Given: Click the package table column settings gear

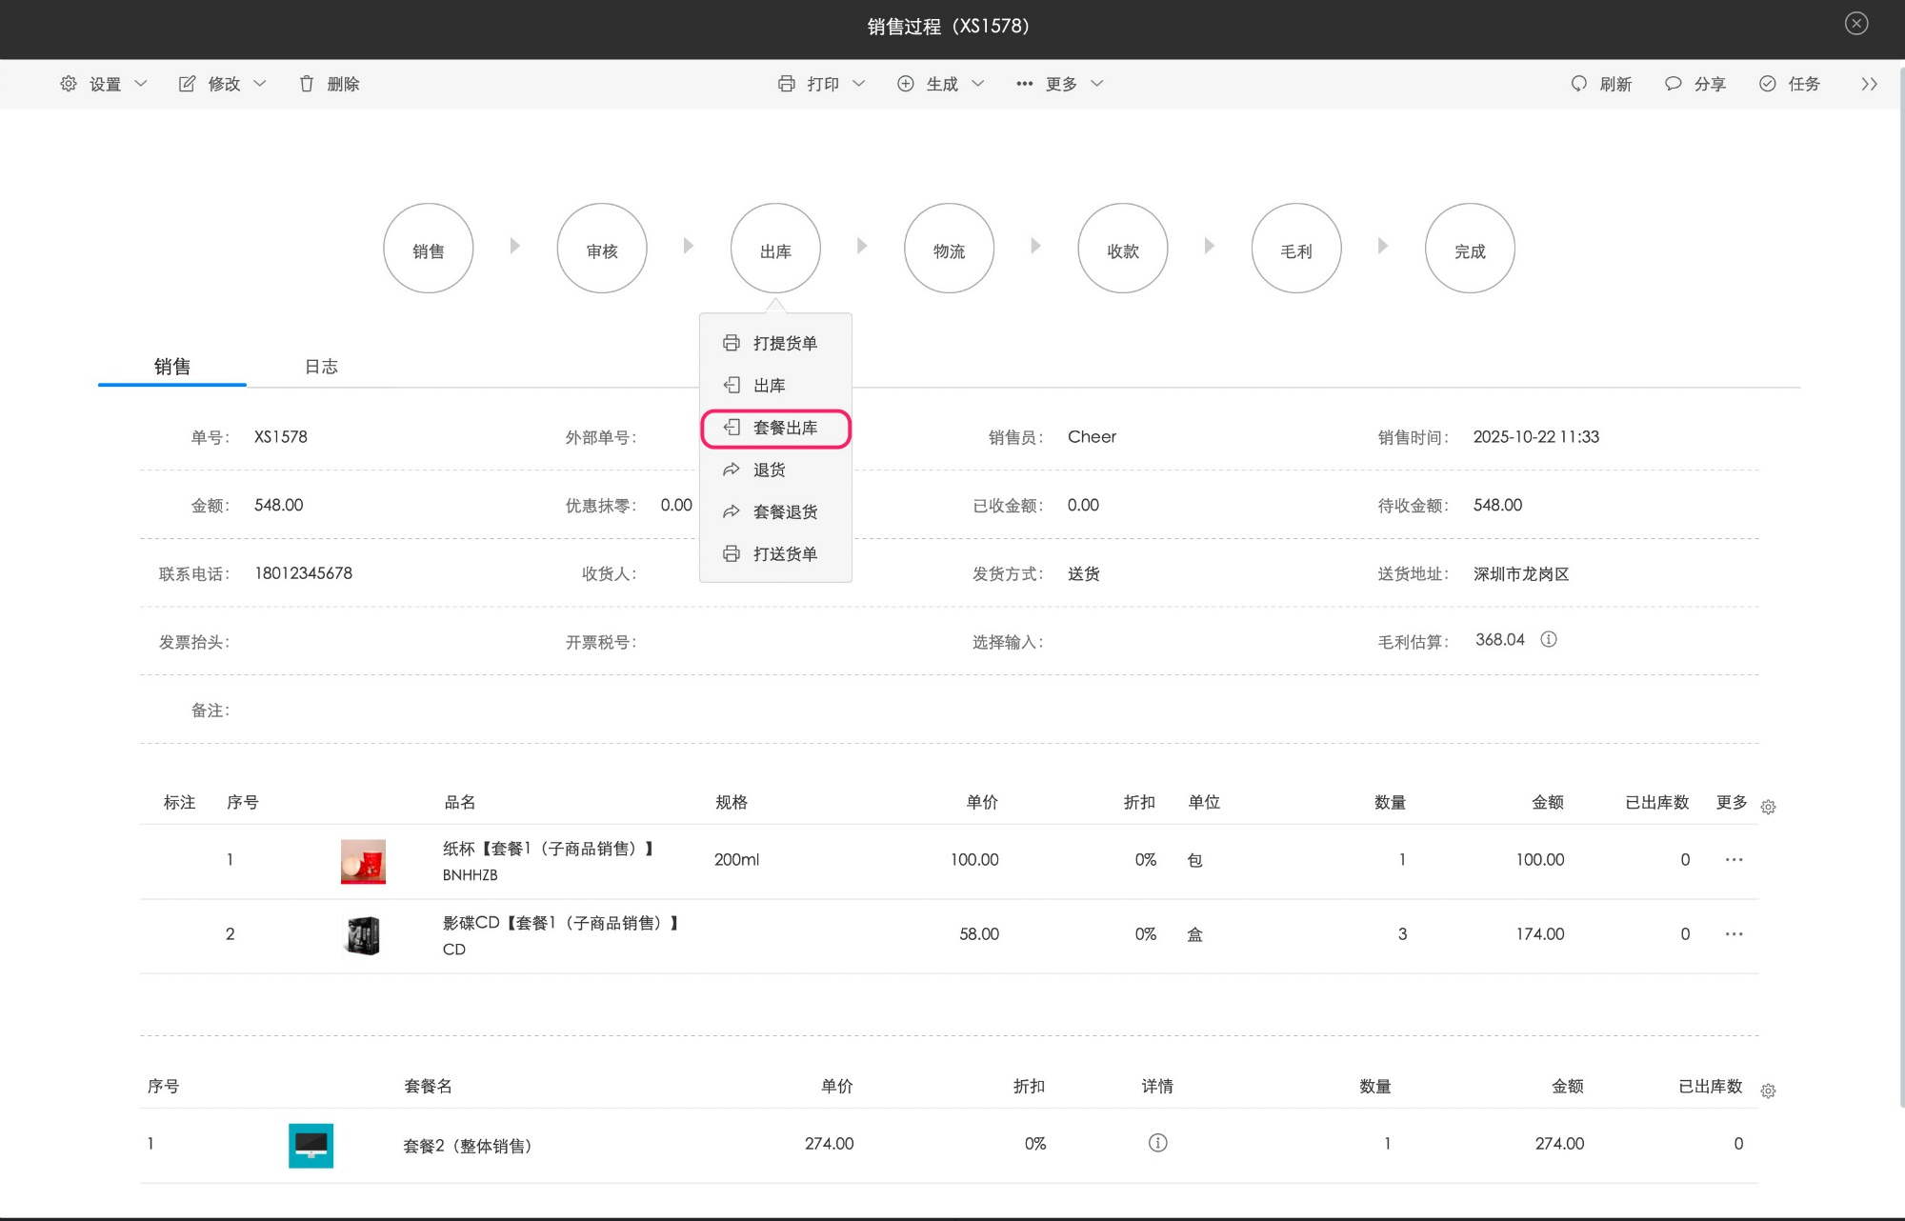Looking at the screenshot, I should pos(1768,1091).
